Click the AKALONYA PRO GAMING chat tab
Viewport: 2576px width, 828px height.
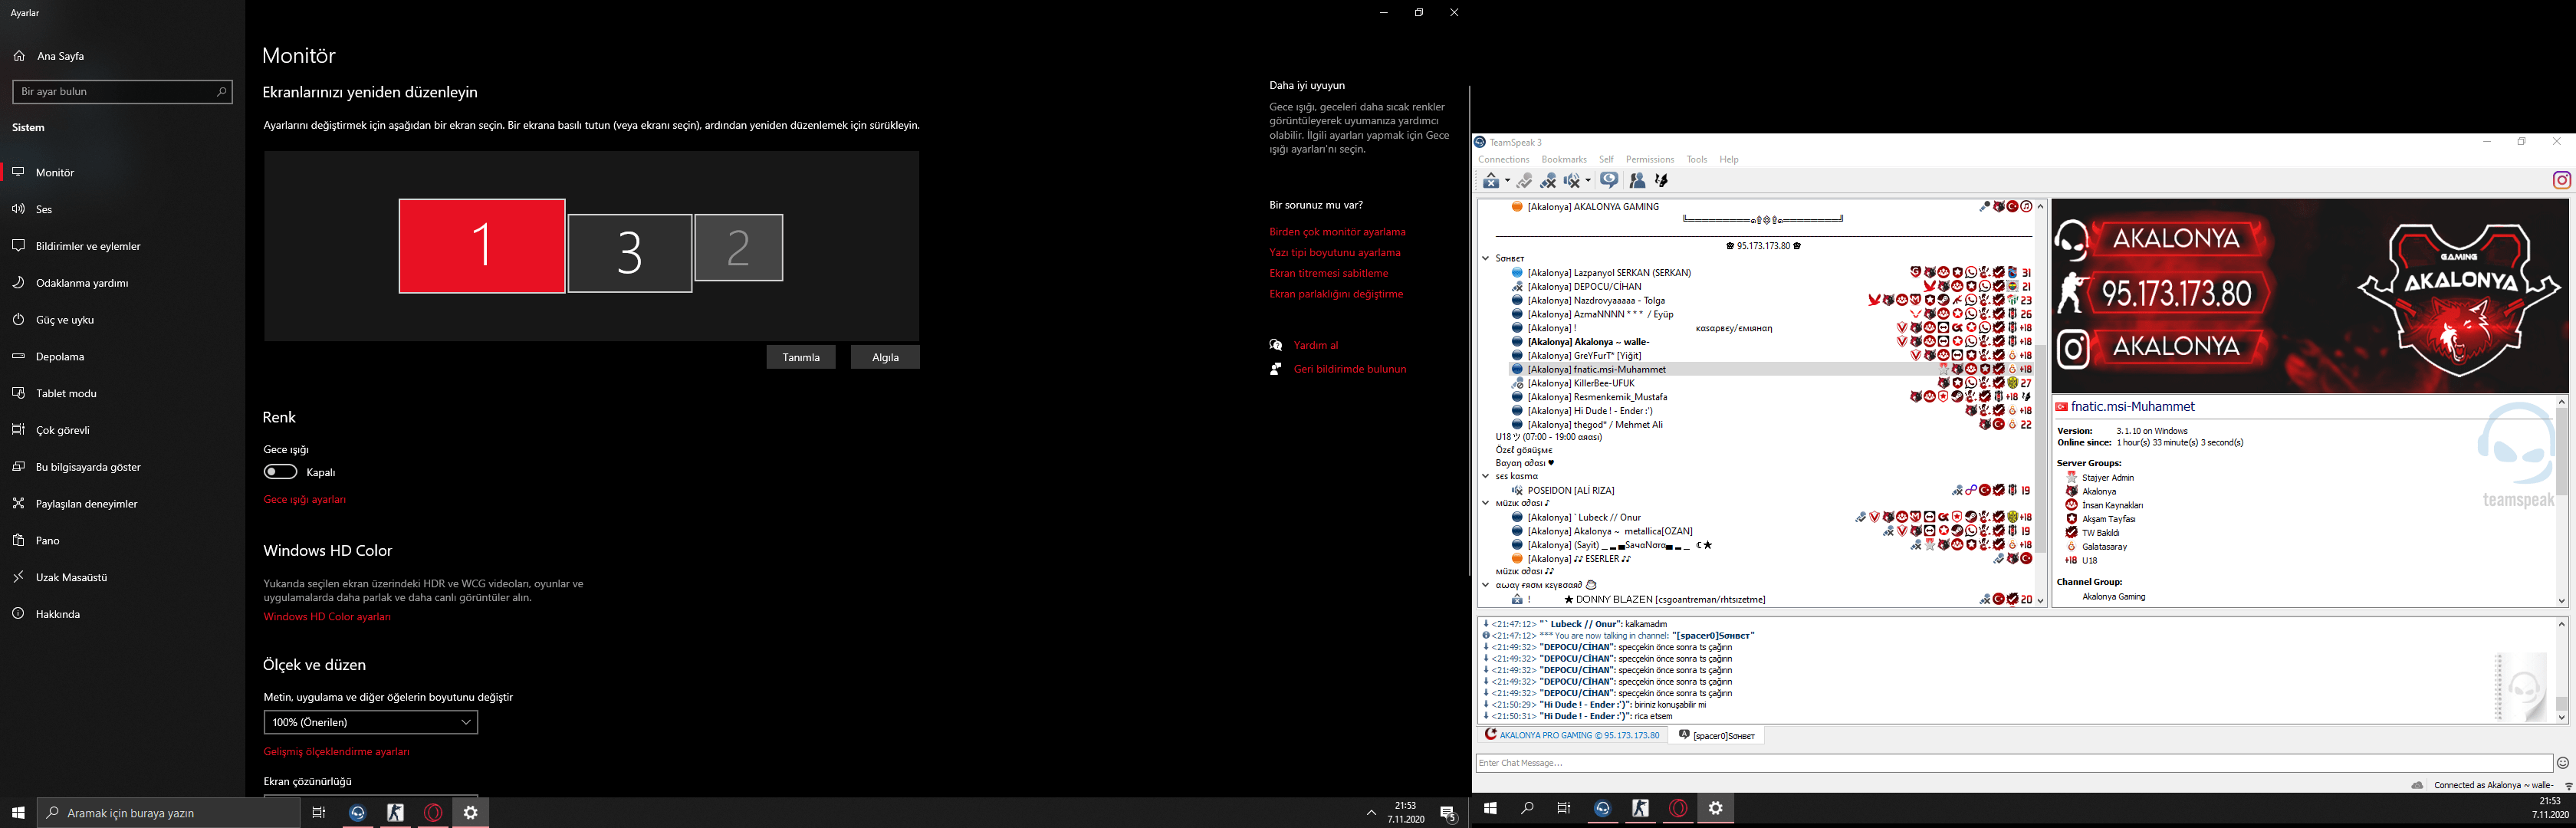point(1572,735)
